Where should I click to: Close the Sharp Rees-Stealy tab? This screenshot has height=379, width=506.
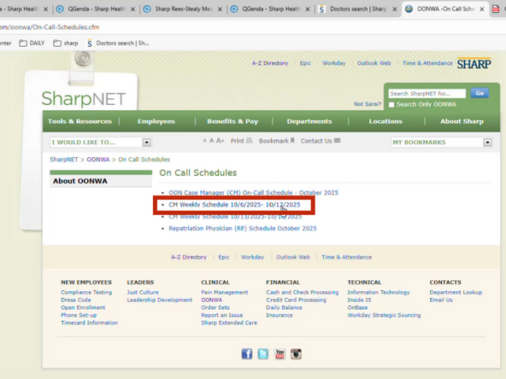220,9
